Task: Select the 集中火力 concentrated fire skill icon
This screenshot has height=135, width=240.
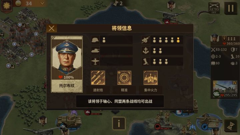Action: pos(151,78)
